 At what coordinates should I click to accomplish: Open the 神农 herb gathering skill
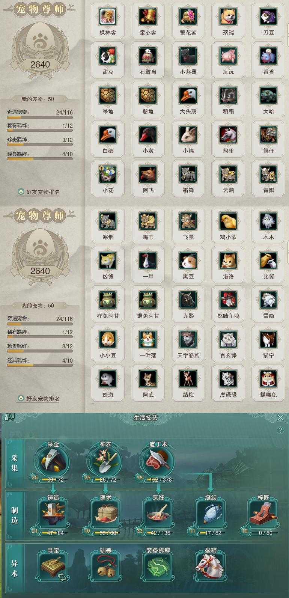point(105,461)
